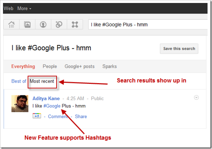Switch to the People tab
Screen dimensions: 212x149
(x=50, y=66)
